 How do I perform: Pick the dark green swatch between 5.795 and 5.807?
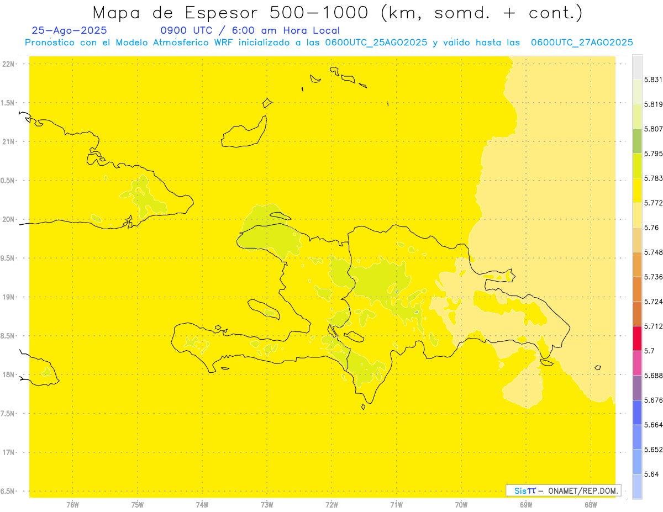point(637,141)
